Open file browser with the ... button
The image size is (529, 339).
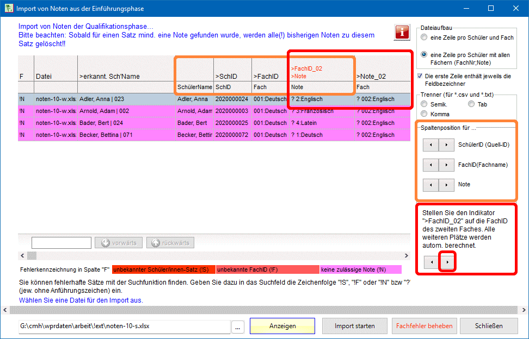pyautogui.click(x=238, y=327)
